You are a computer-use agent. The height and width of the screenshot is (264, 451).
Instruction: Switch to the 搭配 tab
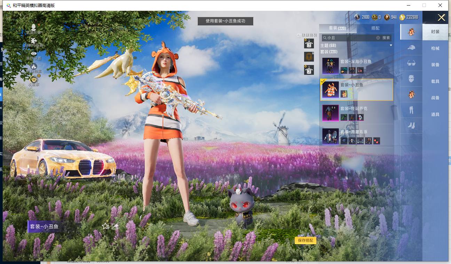(x=375, y=28)
